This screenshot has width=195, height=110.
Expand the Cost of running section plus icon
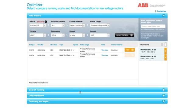[x=164, y=90]
